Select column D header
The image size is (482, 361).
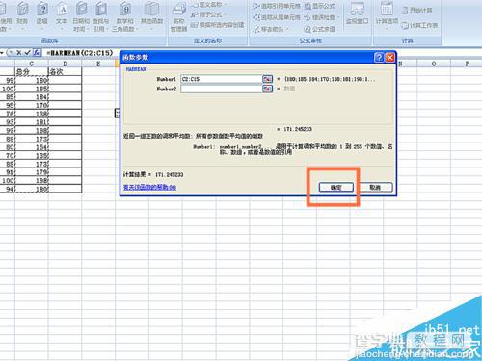click(65, 64)
